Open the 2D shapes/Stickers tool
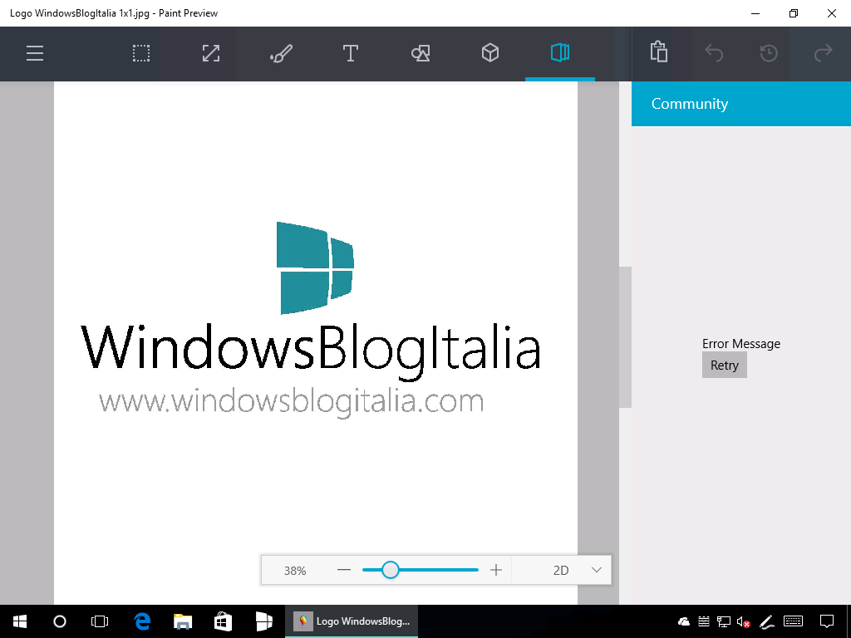 coord(421,53)
